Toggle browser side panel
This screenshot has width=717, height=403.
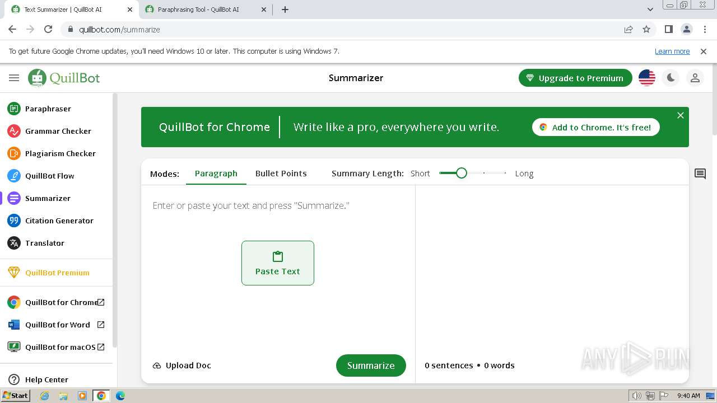pos(669,29)
